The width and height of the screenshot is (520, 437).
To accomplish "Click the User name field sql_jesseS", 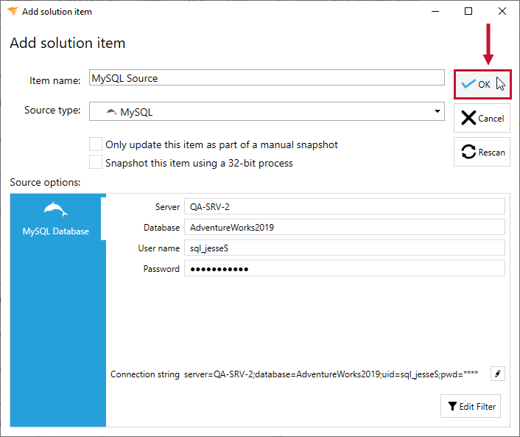I will 345,248.
